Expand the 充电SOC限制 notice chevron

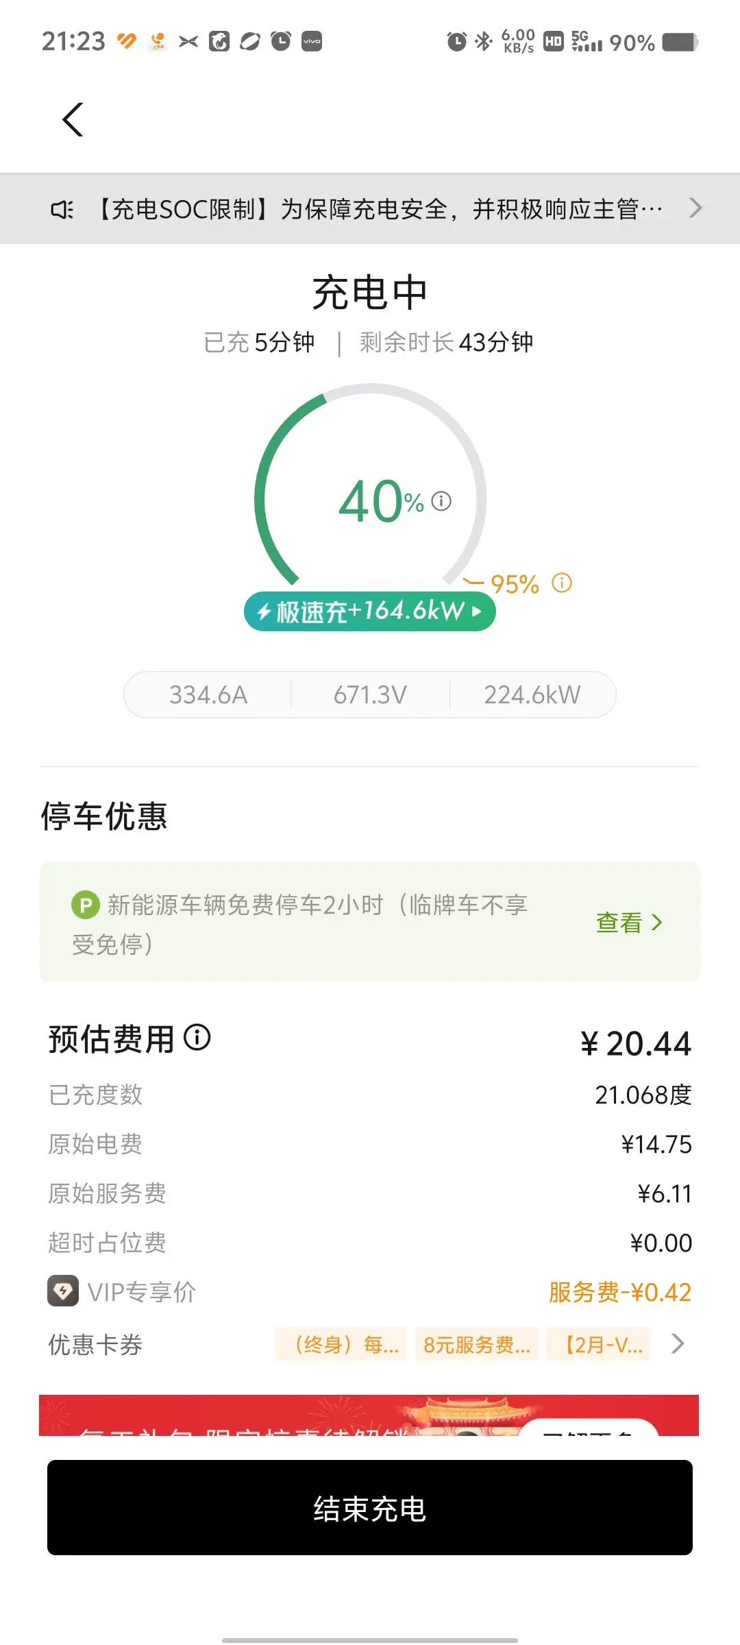point(695,208)
